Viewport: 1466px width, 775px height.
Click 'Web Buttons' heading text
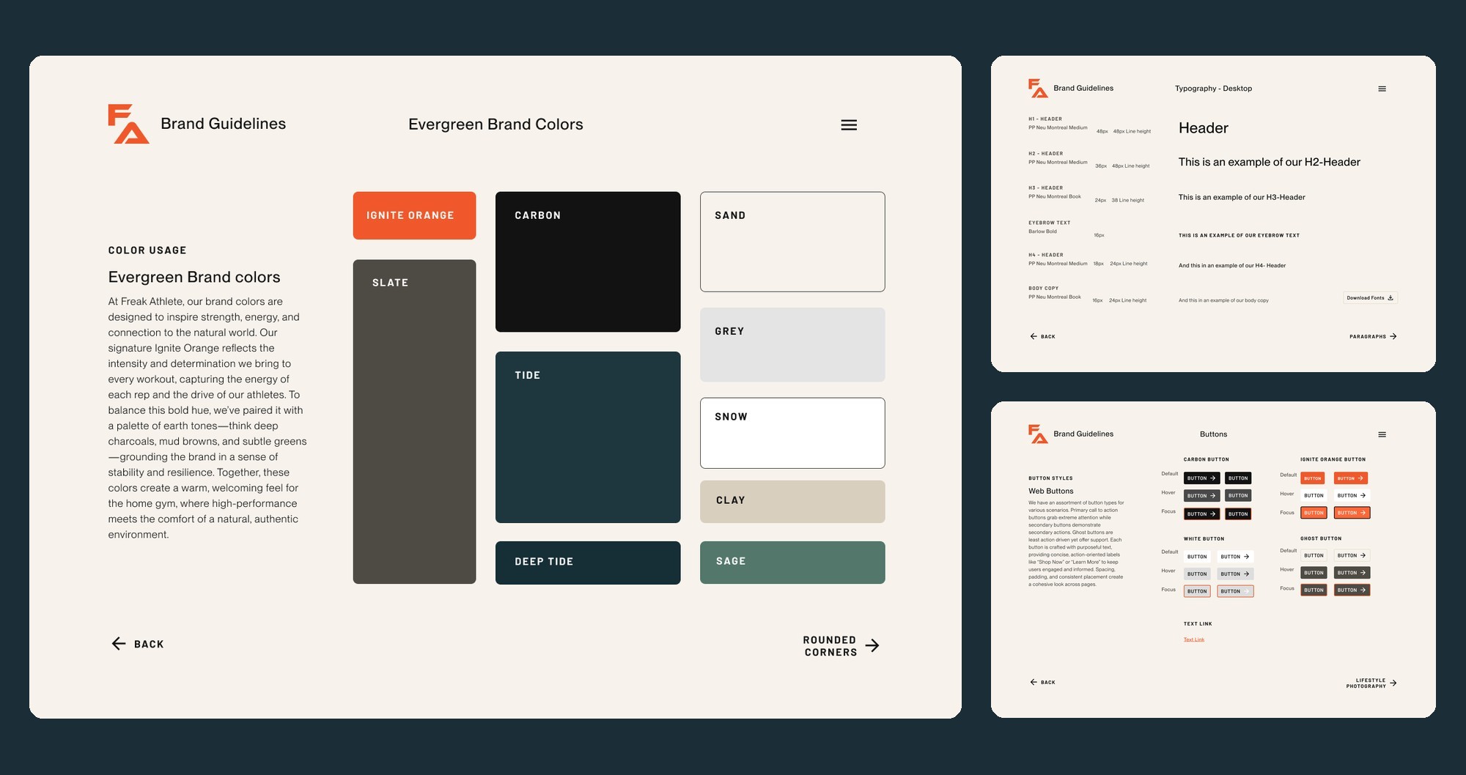pos(1050,491)
